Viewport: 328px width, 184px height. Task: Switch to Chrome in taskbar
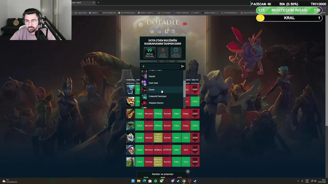(184, 181)
